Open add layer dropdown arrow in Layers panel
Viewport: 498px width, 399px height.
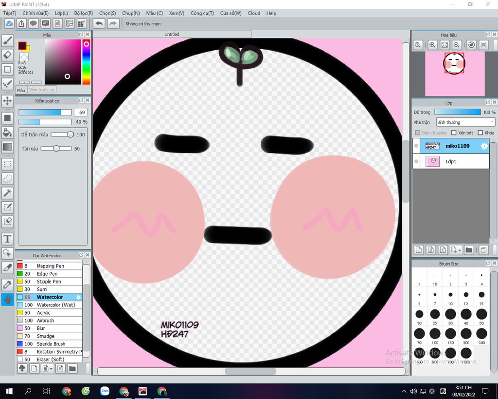click(x=459, y=250)
